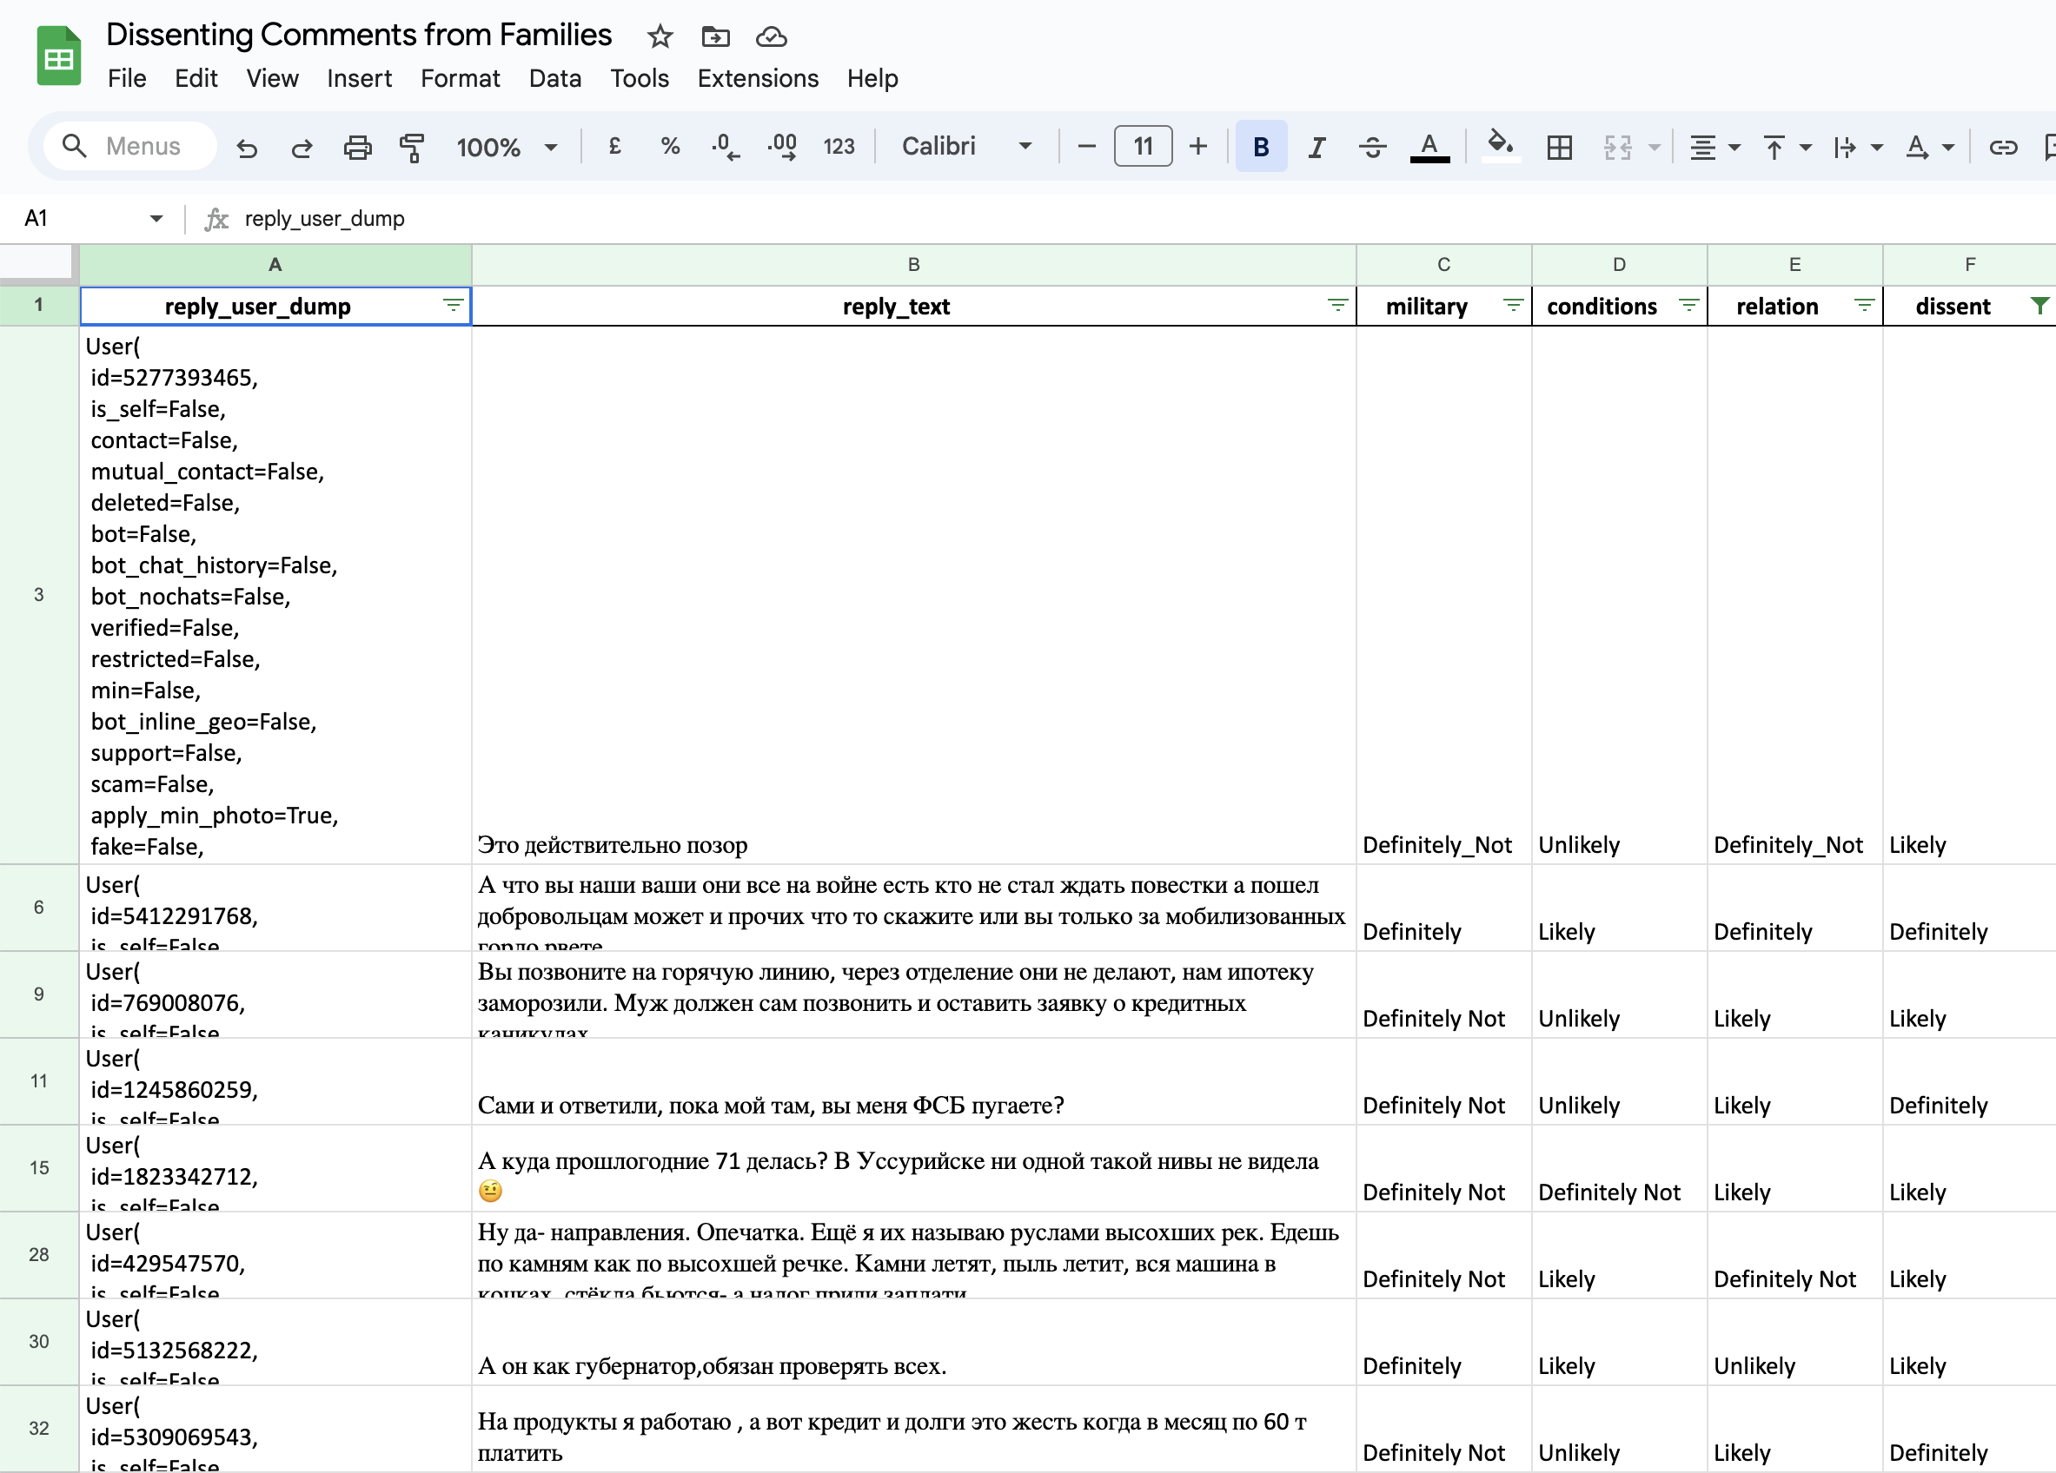Click the Print icon
This screenshot has height=1473, width=2056.
[x=357, y=147]
